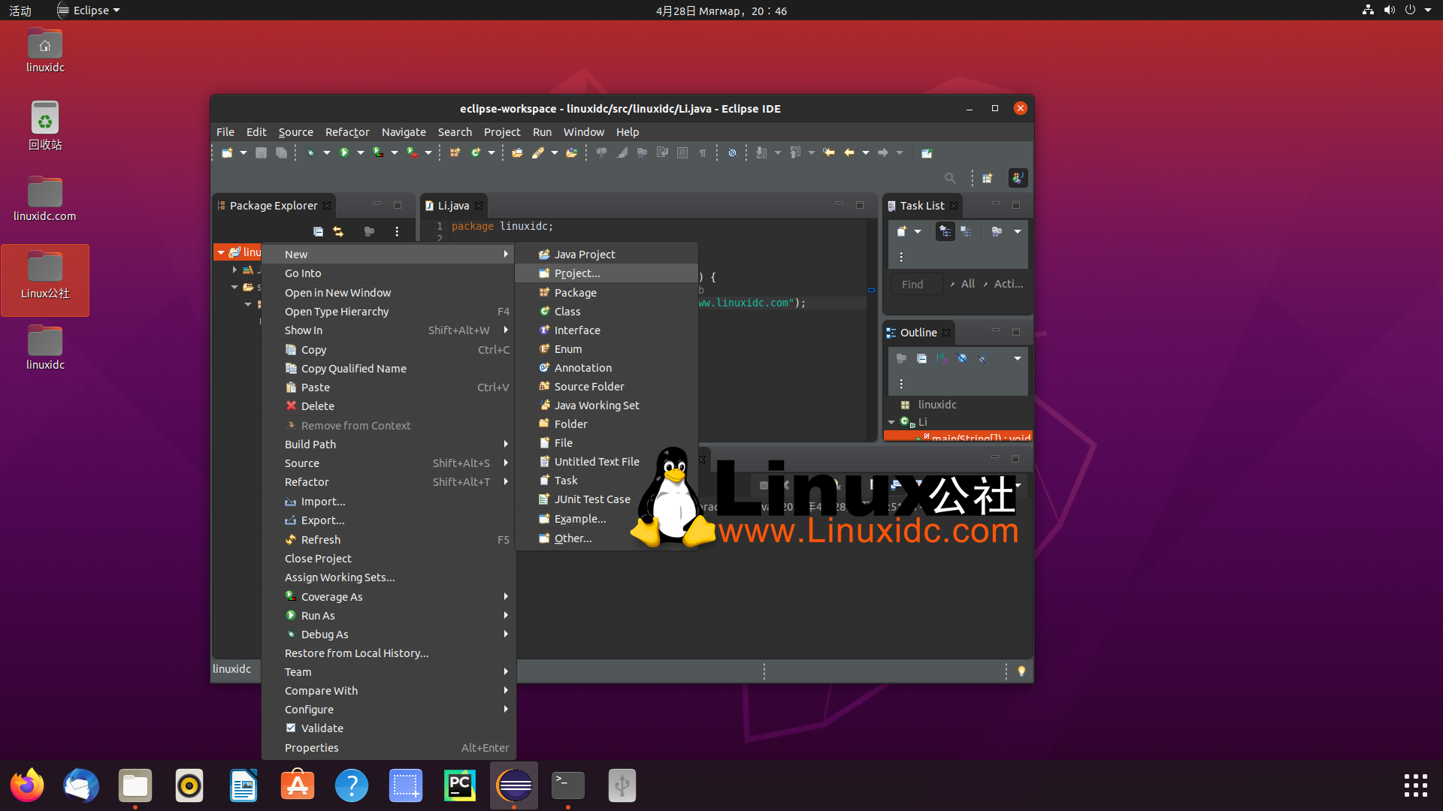The image size is (1443, 811).
Task: Open the Task List three-dot menu
Action: click(901, 257)
